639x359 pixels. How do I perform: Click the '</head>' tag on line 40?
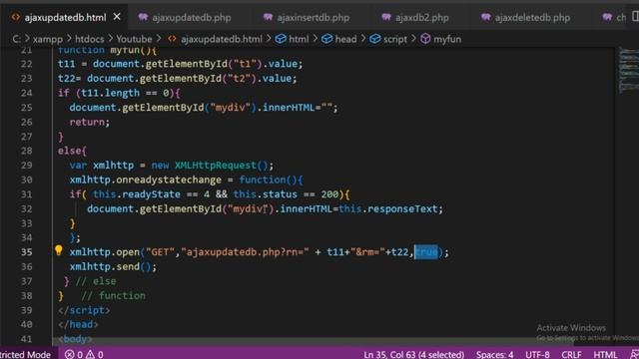[x=78, y=324]
